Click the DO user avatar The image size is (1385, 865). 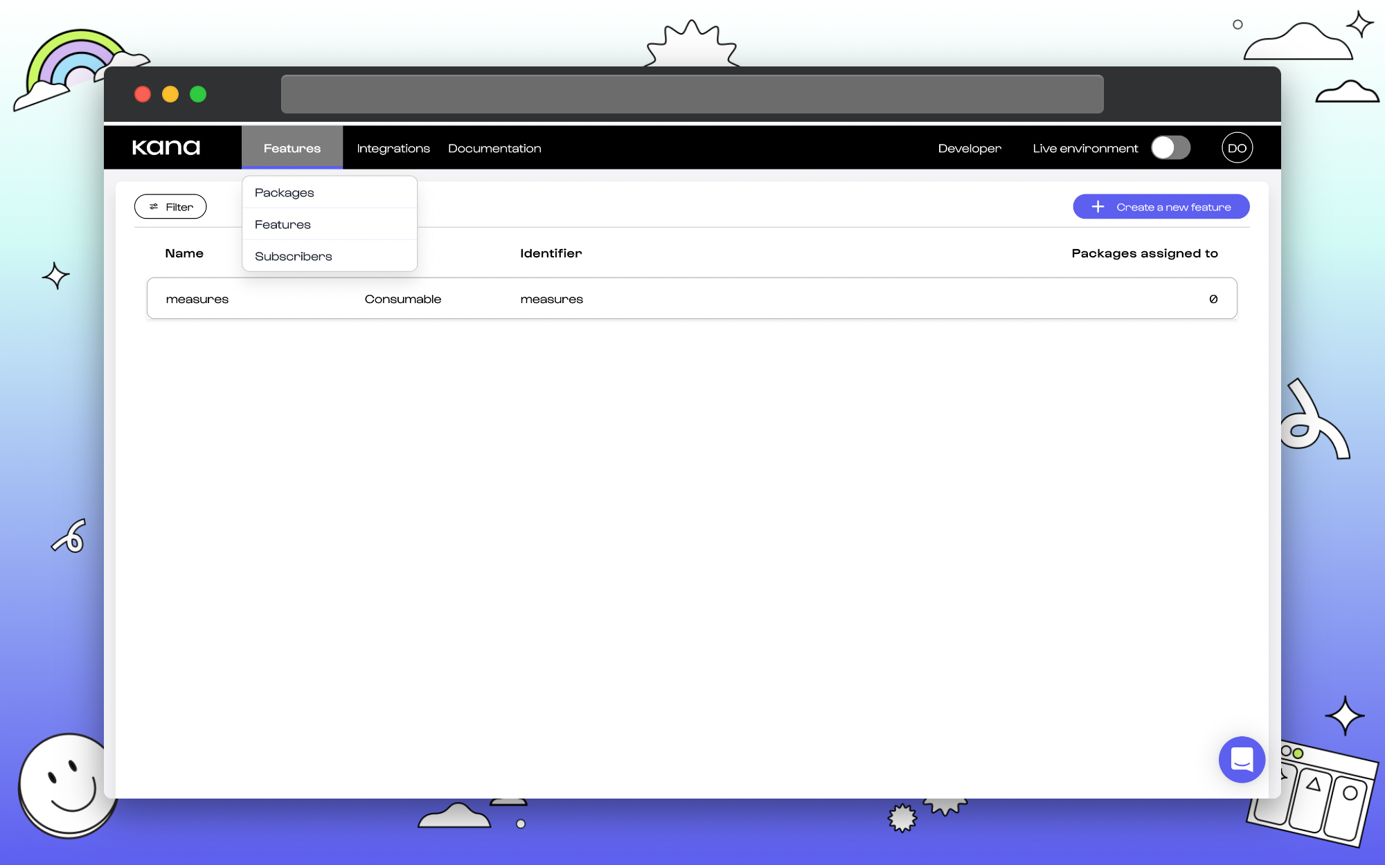tap(1237, 148)
